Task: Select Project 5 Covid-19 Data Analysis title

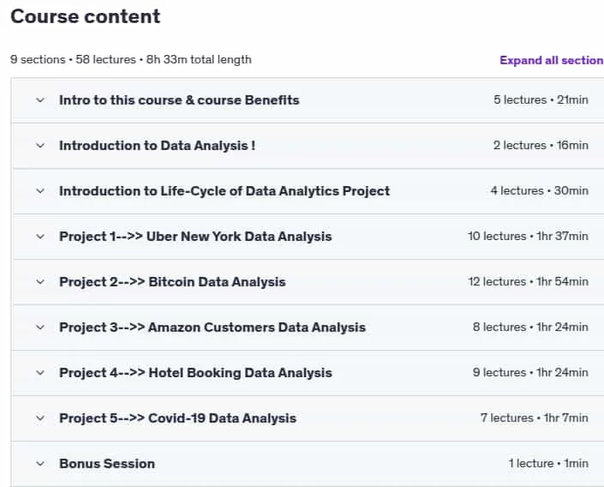Action: pos(177,418)
